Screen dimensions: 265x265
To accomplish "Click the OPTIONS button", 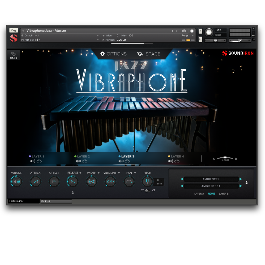I will click(x=113, y=54).
